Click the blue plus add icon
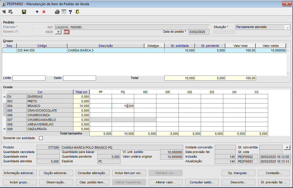Screen dimensions: 293x188 [37, 12]
